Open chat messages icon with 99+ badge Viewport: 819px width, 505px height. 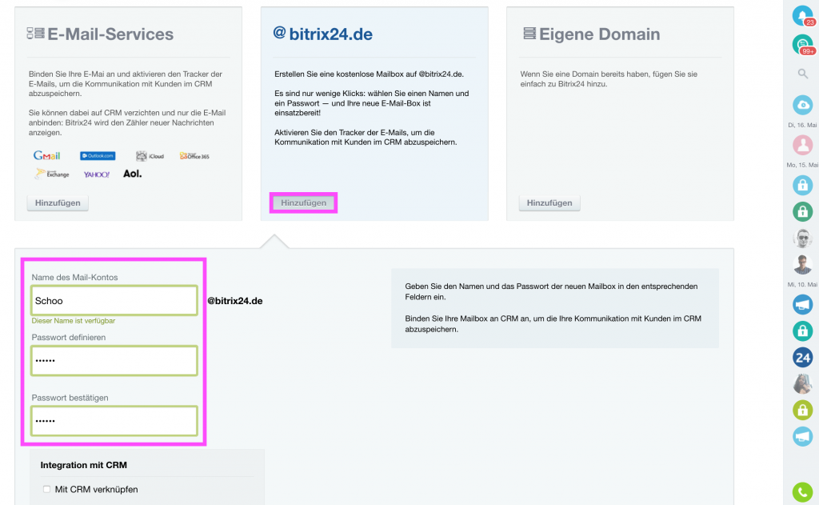point(803,45)
